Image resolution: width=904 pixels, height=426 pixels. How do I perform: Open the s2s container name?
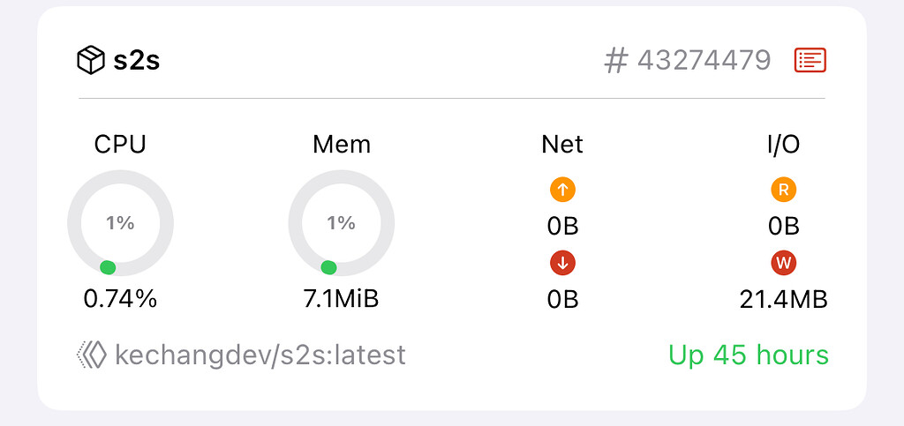(137, 60)
